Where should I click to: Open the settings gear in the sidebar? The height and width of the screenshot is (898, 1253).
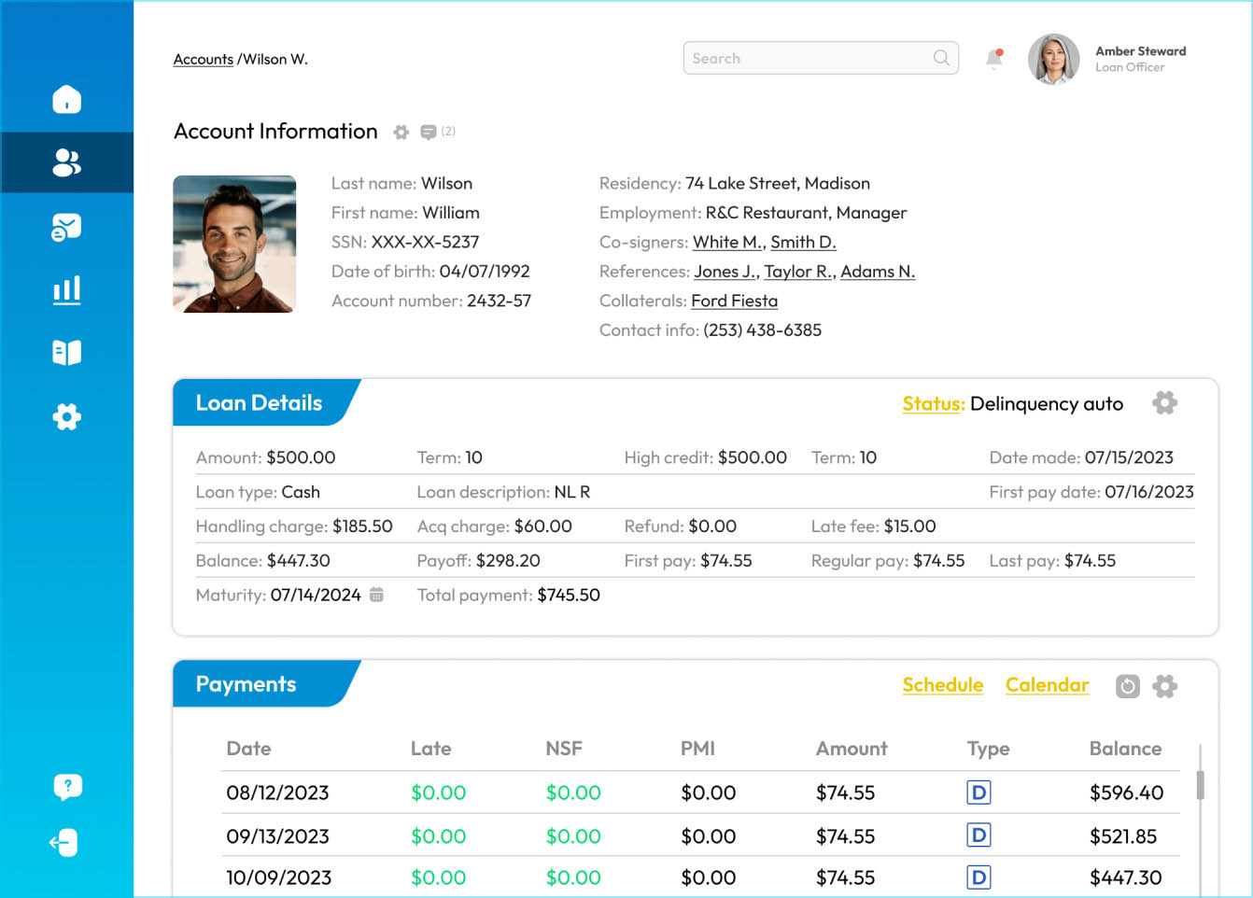[66, 417]
